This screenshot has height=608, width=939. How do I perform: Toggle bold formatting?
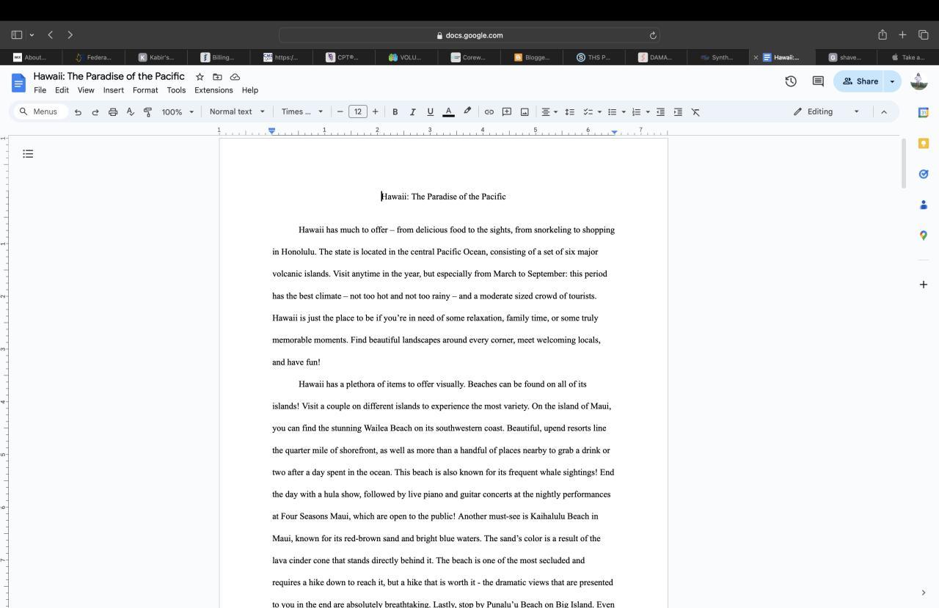point(395,111)
